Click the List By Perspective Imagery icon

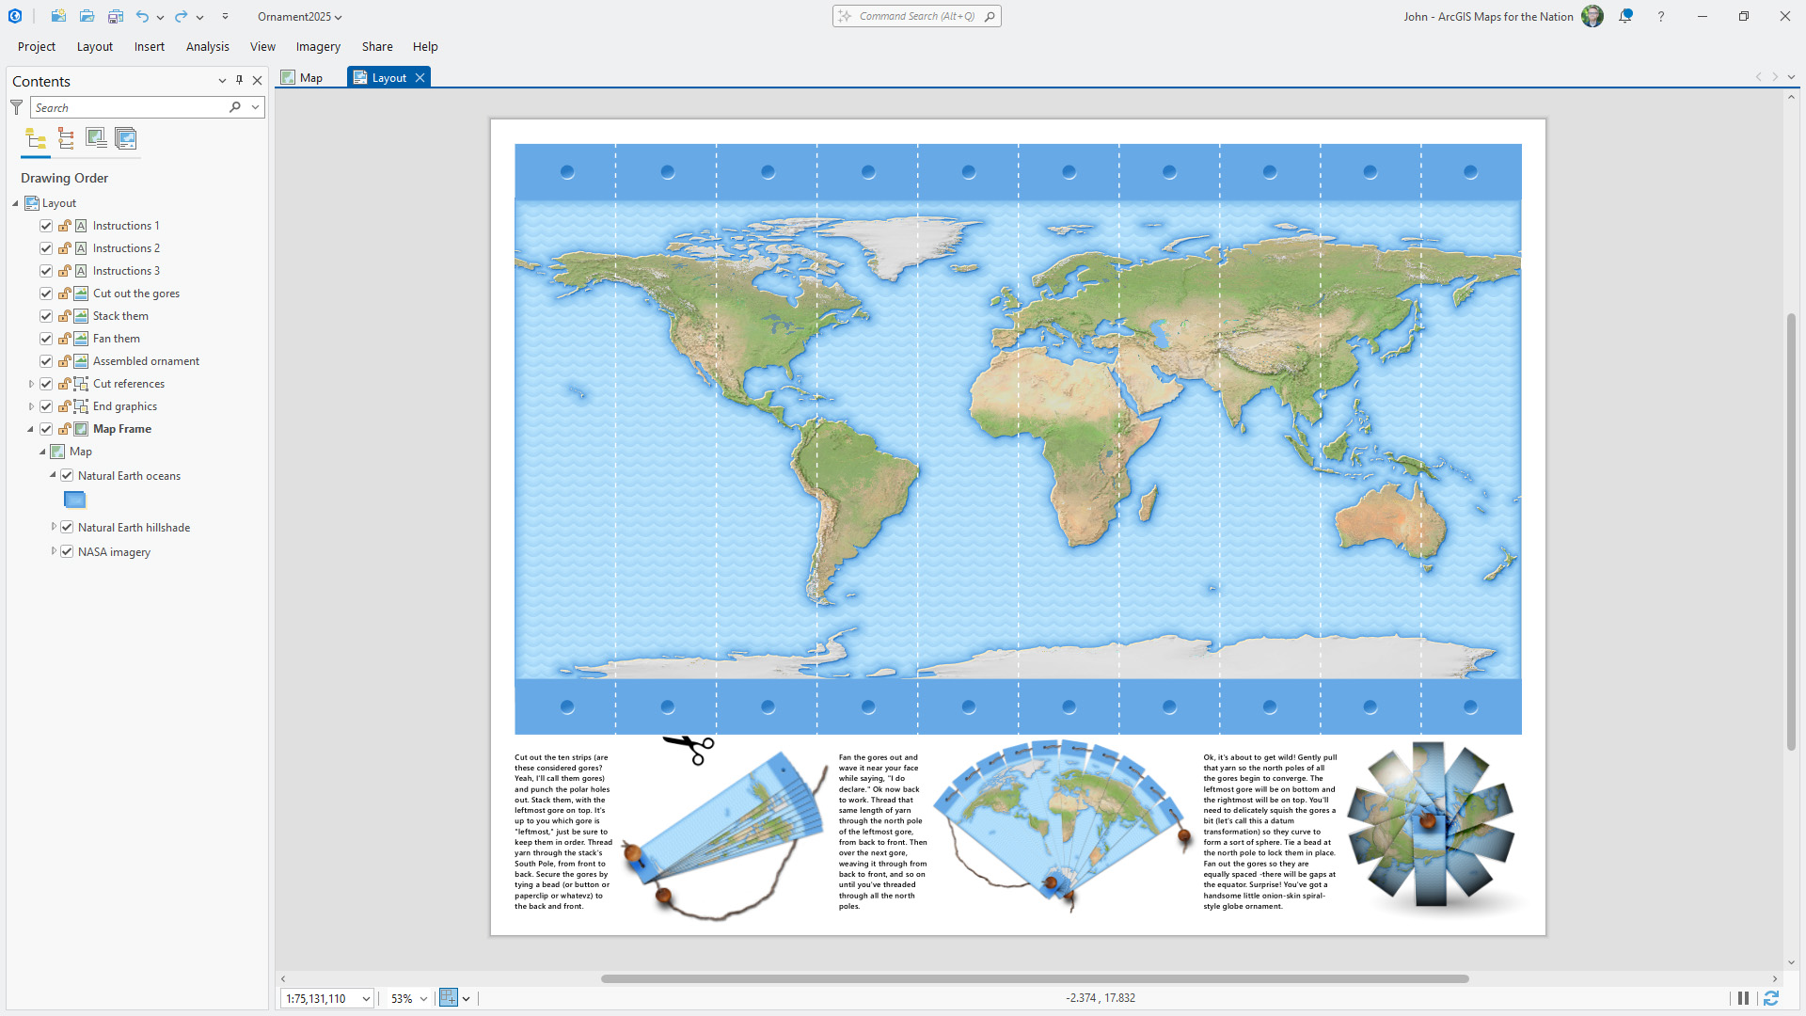click(x=125, y=138)
